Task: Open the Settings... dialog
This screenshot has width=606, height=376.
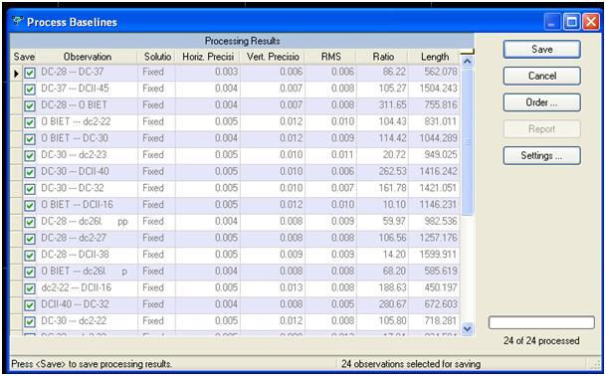Action: (x=541, y=155)
